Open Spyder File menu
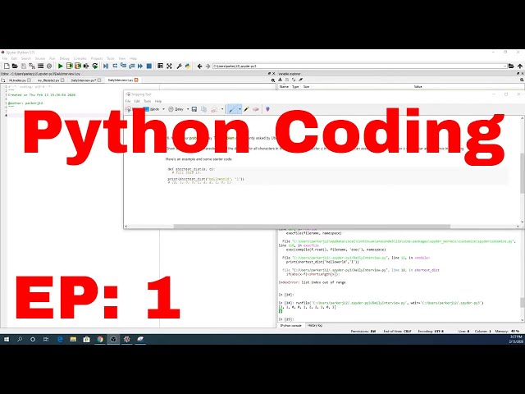 (5, 58)
